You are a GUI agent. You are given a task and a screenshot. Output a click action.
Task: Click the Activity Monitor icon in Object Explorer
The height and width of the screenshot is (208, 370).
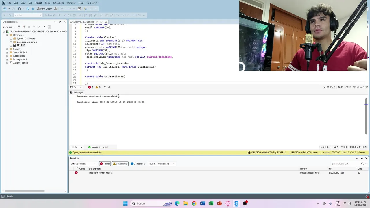(x=44, y=27)
